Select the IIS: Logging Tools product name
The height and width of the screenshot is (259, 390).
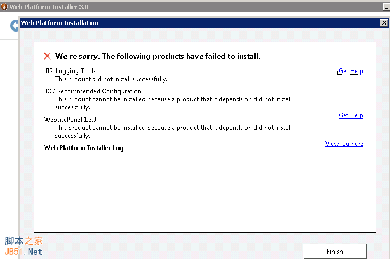click(71, 71)
